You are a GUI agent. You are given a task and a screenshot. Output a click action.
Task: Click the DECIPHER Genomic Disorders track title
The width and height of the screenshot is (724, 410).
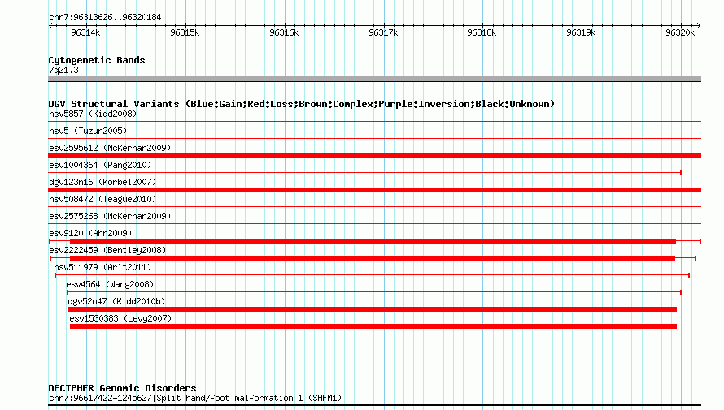pyautogui.click(x=122, y=388)
